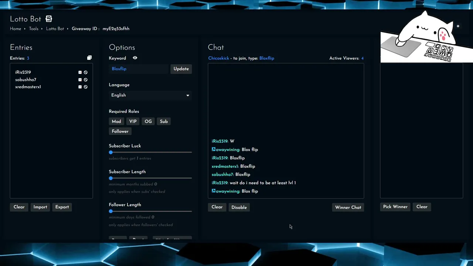The height and width of the screenshot is (266, 473).
Task: Click the Import entries button
Action: pyautogui.click(x=40, y=207)
